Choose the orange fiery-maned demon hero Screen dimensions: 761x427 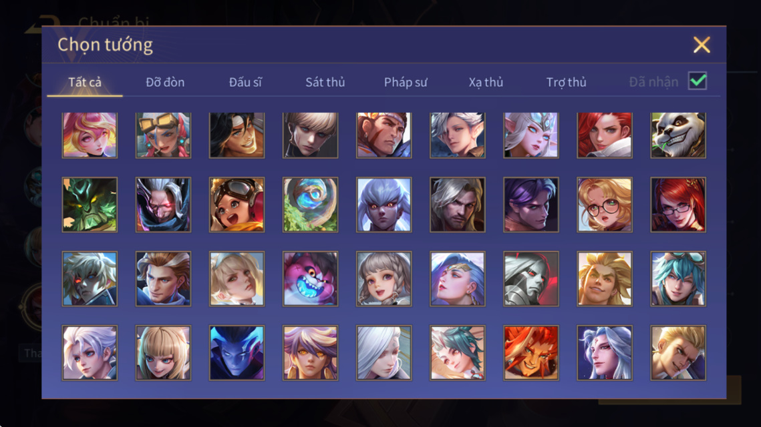[x=531, y=353]
